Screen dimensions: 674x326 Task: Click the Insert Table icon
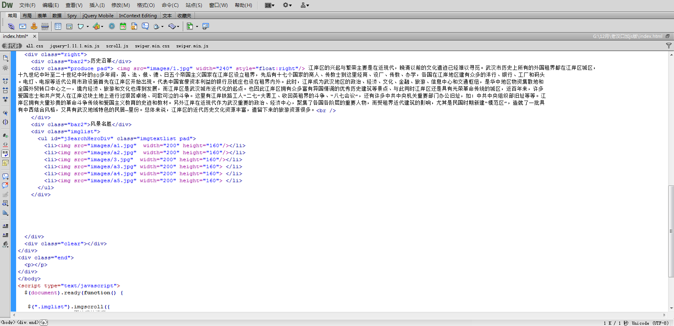pos(58,26)
